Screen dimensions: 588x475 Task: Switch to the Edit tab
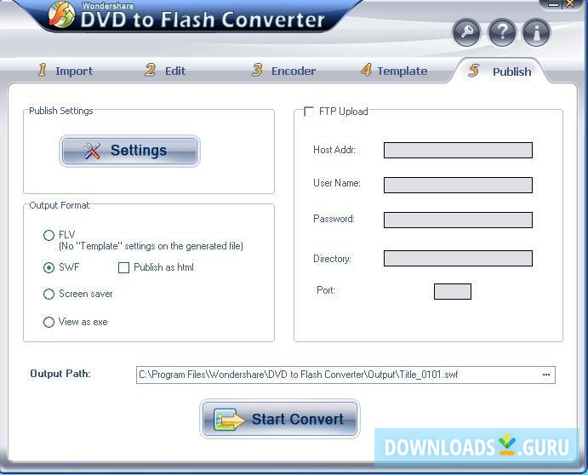click(x=165, y=71)
